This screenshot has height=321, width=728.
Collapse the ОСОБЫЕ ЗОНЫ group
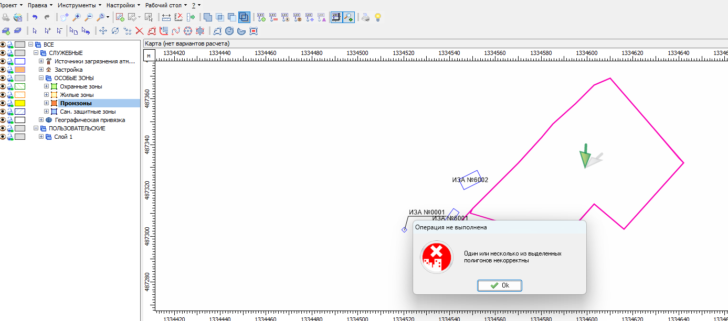pos(41,78)
